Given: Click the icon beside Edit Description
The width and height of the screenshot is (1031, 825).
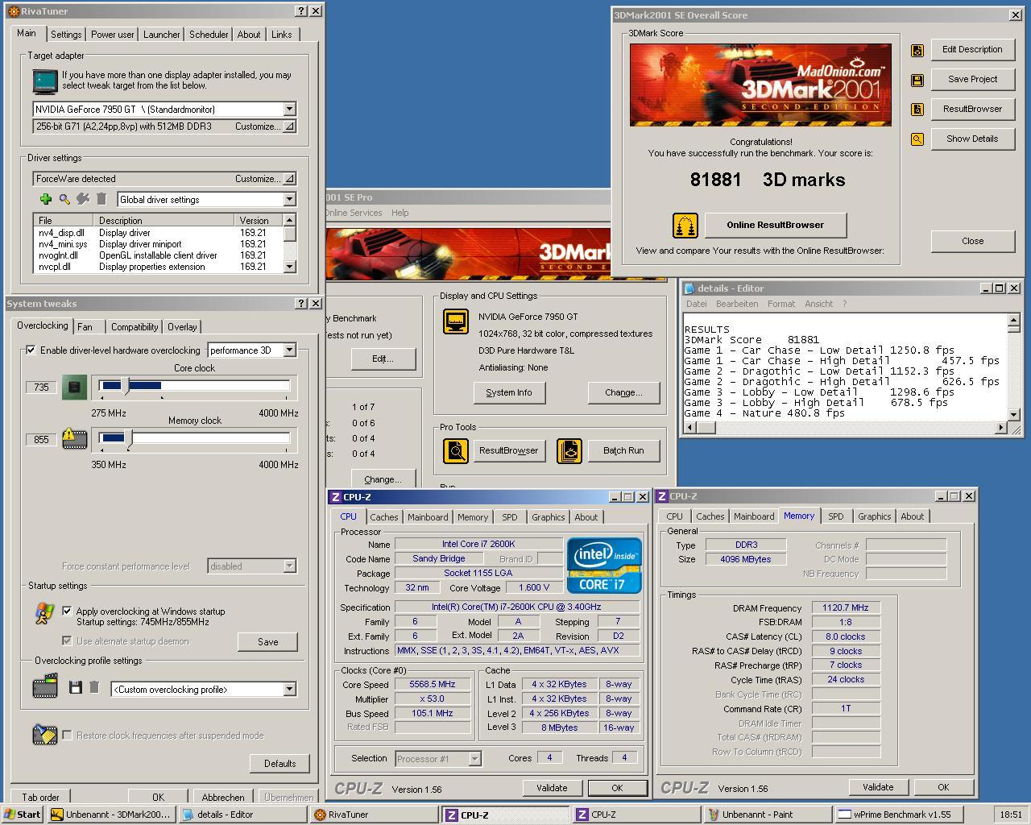Looking at the screenshot, I should 917,51.
